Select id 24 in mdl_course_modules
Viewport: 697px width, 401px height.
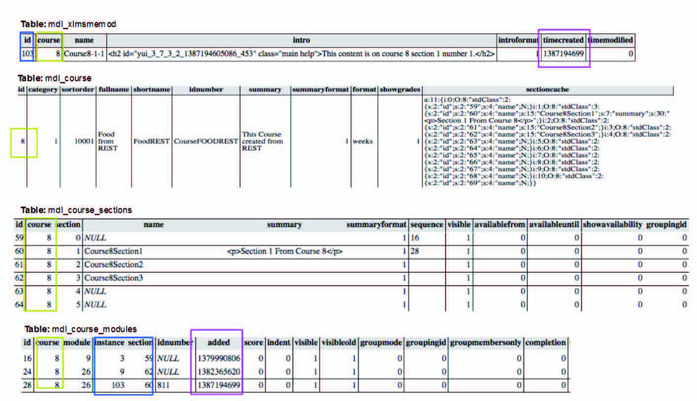28,371
